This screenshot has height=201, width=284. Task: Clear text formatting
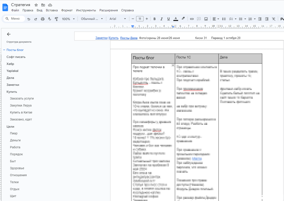point(274,19)
